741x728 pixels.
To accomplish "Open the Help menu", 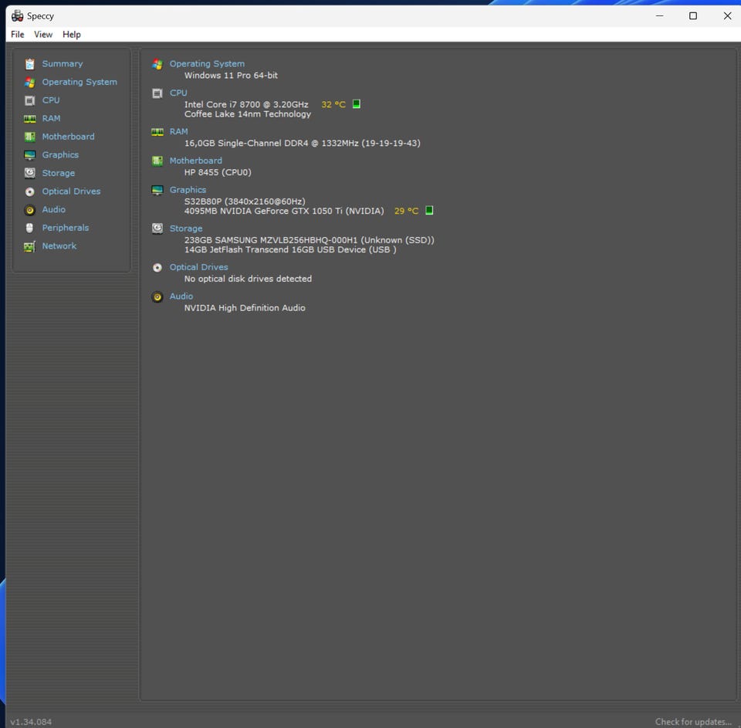I will 72,35.
